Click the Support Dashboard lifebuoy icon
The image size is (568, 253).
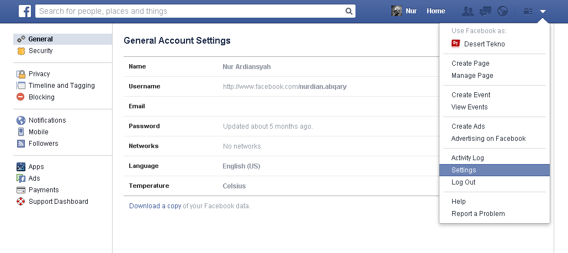21,202
